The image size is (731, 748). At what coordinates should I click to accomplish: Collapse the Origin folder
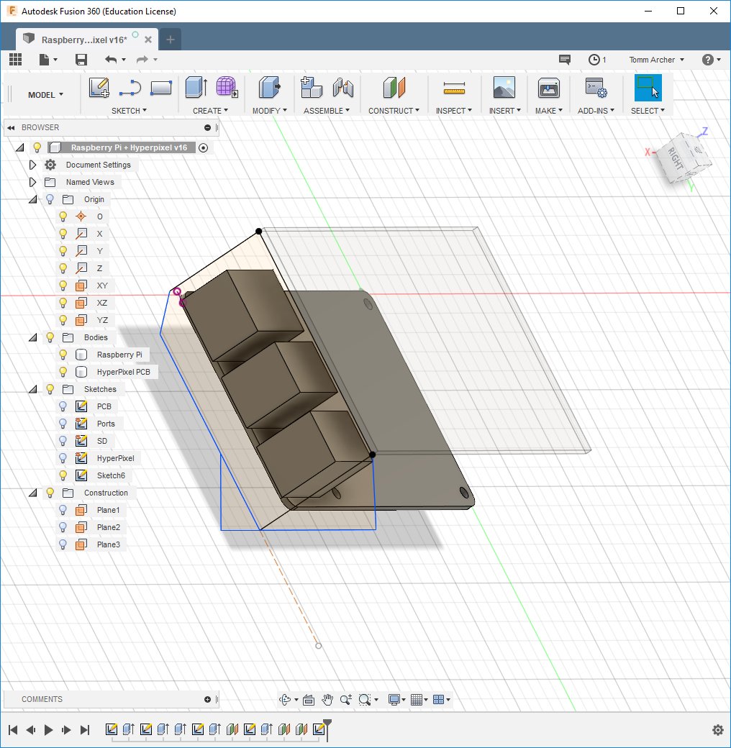(32, 199)
